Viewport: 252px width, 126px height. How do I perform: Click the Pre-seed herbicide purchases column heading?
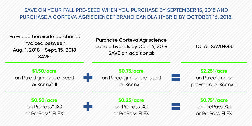[x=44, y=47]
